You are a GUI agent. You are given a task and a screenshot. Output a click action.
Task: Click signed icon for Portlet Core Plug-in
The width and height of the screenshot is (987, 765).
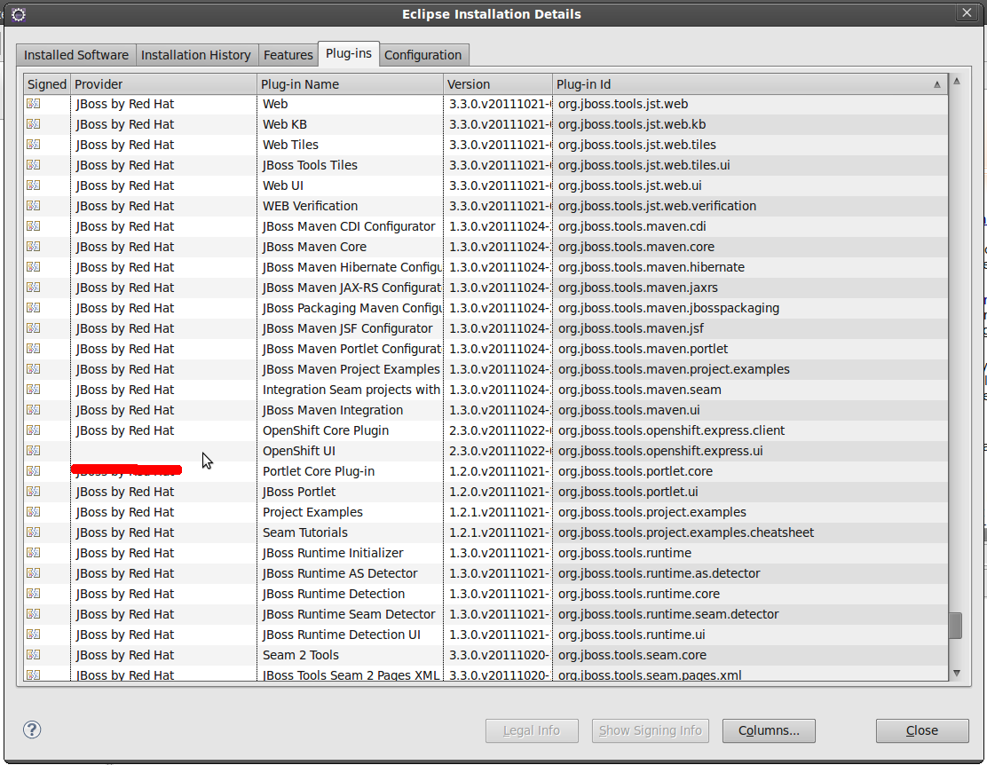(x=34, y=471)
